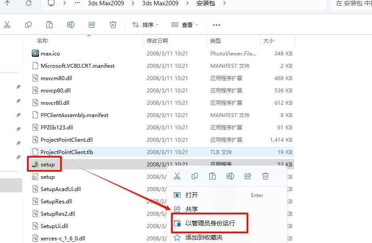Select the max.ico file
The height and width of the screenshot is (243, 372).
tap(50, 53)
